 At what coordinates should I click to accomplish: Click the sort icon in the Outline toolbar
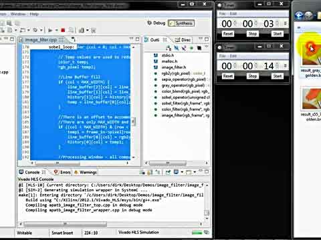pyautogui.click(x=169, y=48)
